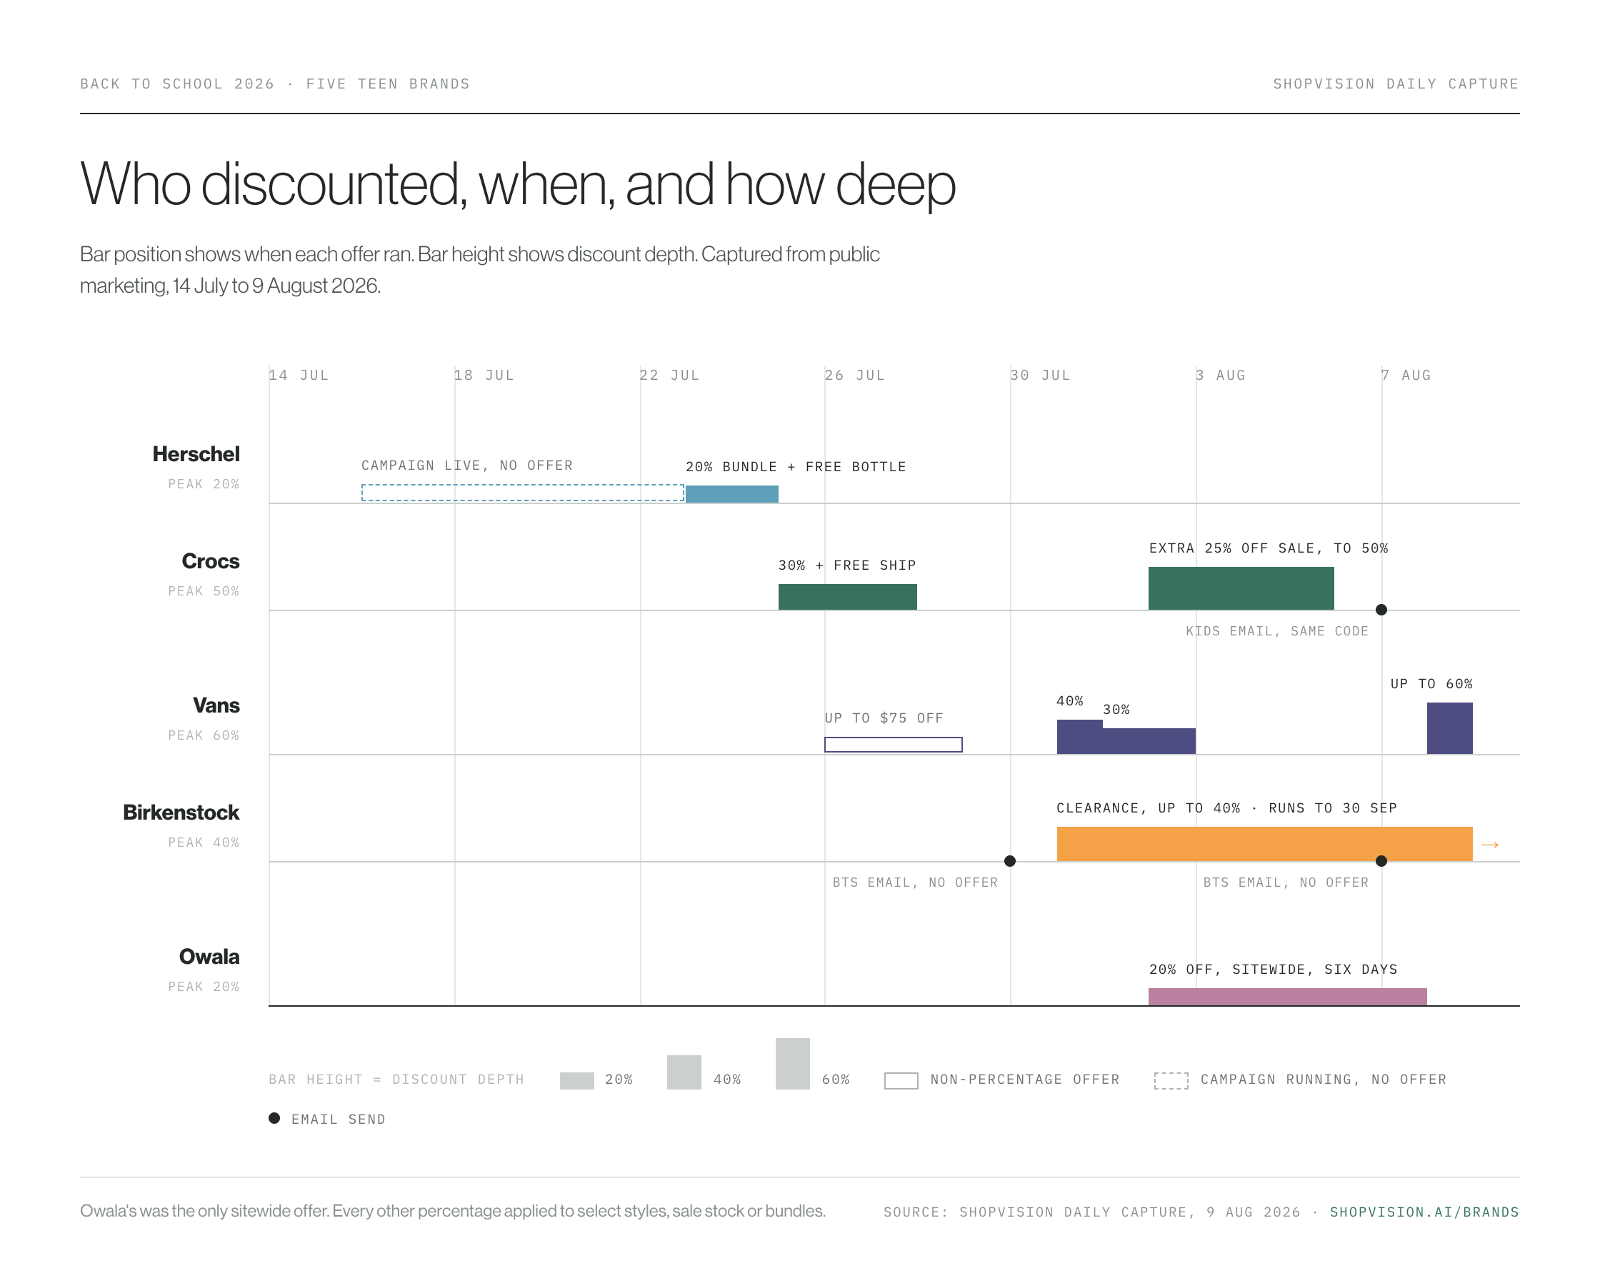Select the dashed Campaign Running legend box
1600x1288 pixels.
pos(1171,1080)
